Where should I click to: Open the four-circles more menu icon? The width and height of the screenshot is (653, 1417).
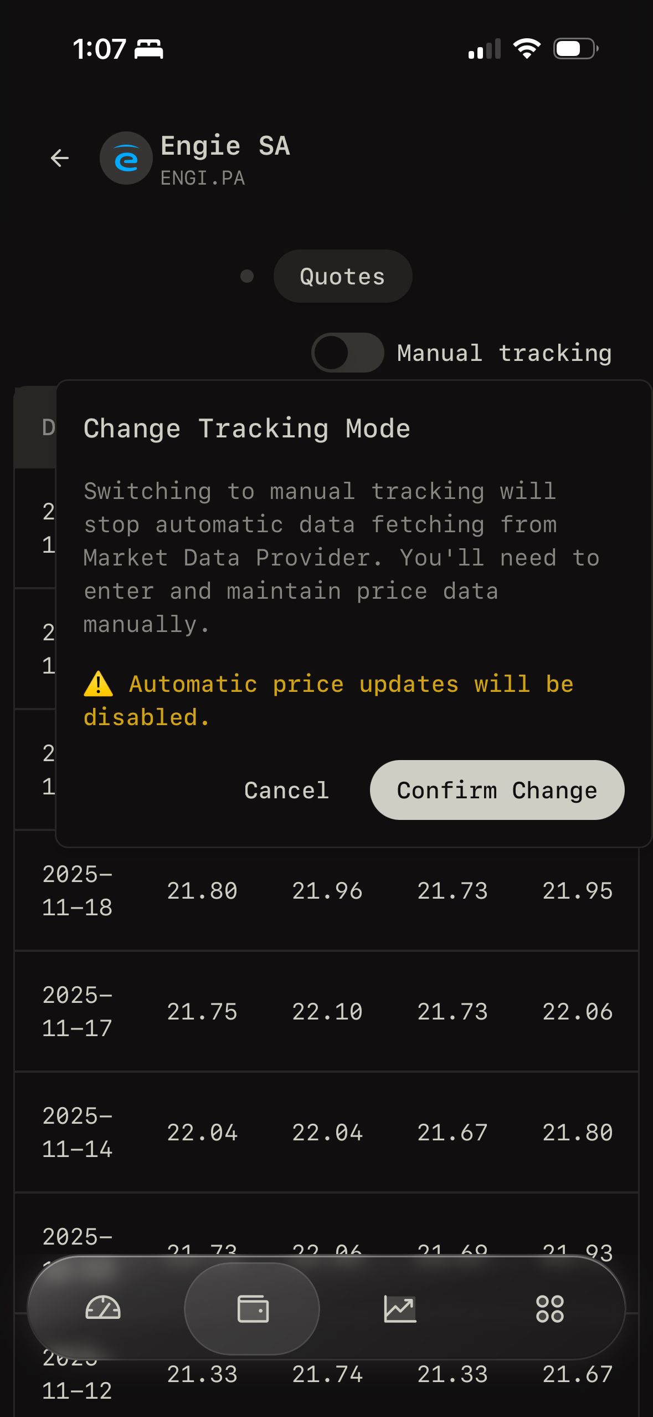(x=549, y=1308)
